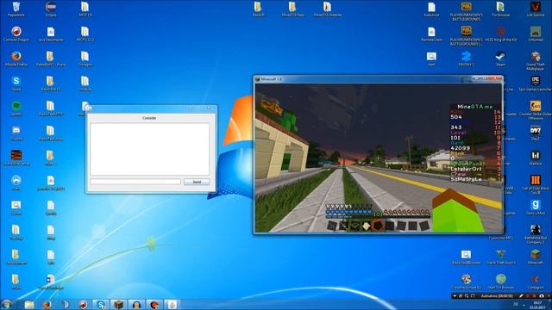
Task: Select the Eclipse desktop shortcut
Action: [x=51, y=9]
